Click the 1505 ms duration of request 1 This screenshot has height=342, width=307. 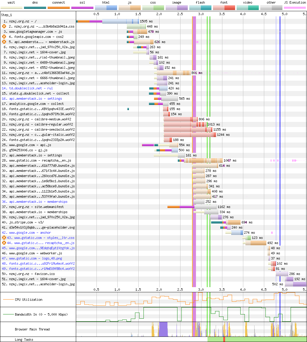(146, 21)
